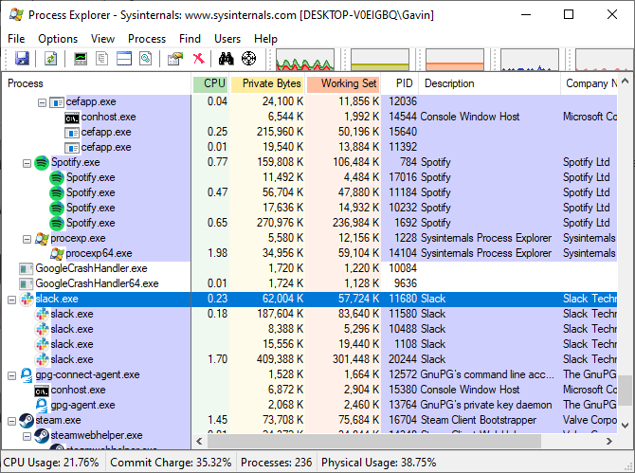Sort by the CPU column header
Image resolution: width=635 pixels, height=473 pixels.
[x=210, y=83]
